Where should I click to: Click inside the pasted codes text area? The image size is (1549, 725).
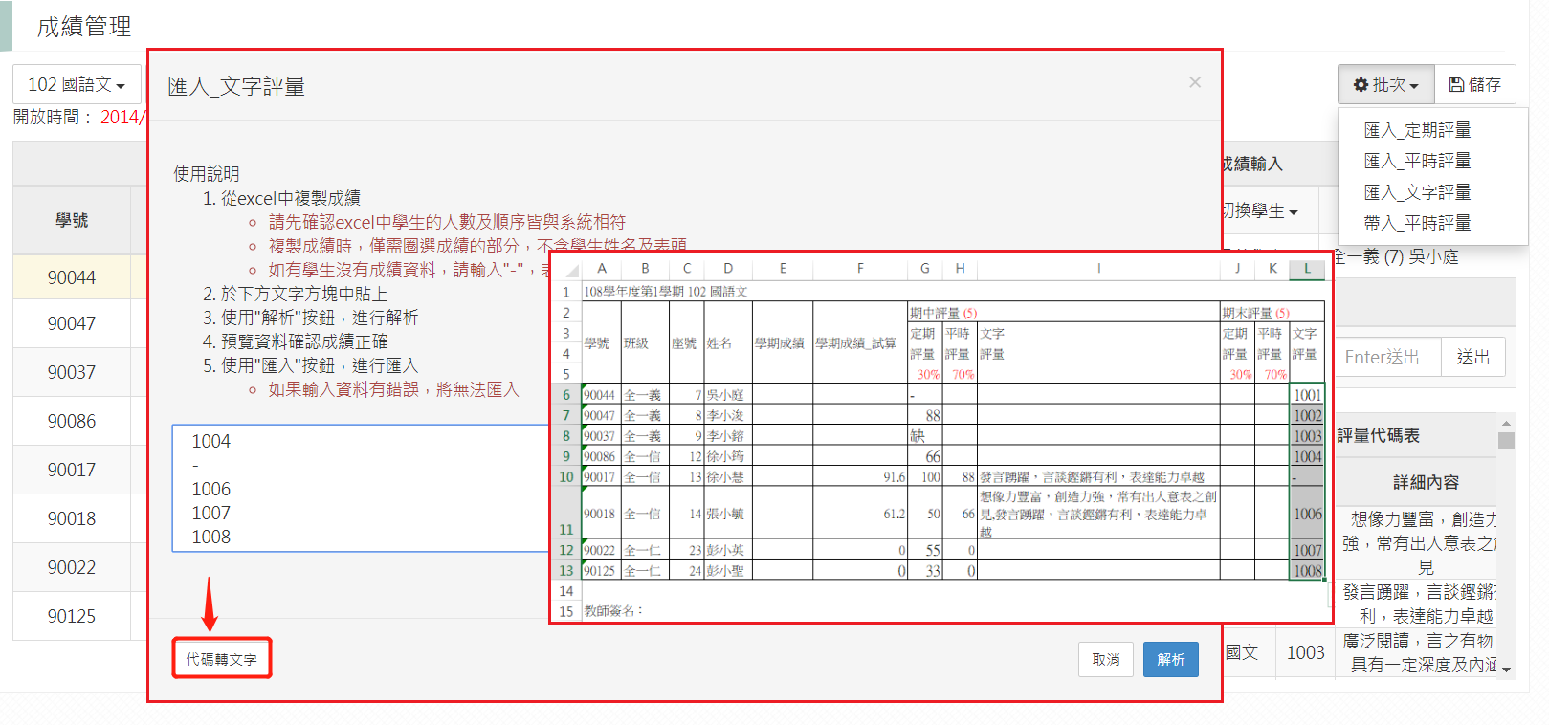[x=362, y=489]
